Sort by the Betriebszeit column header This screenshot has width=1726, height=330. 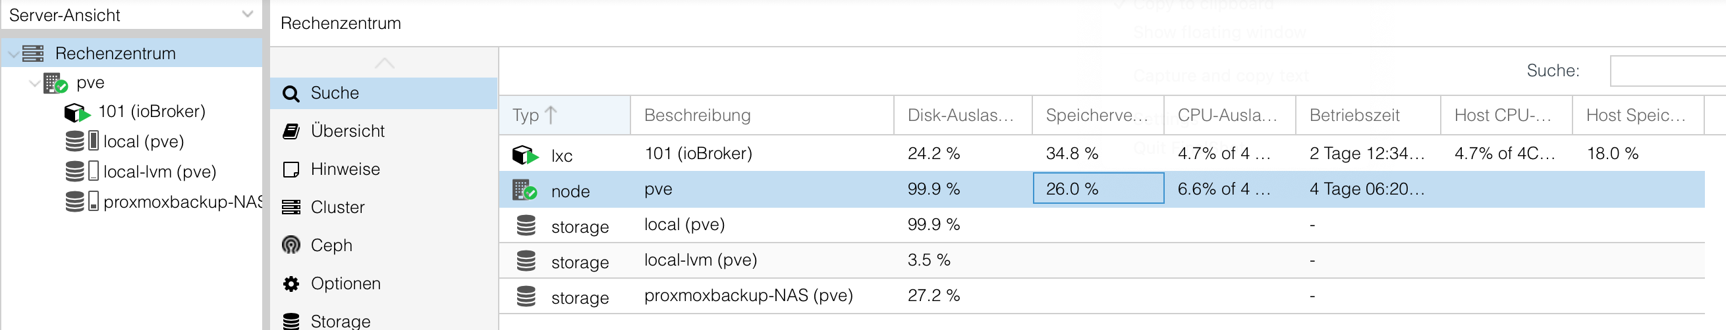[1354, 116]
